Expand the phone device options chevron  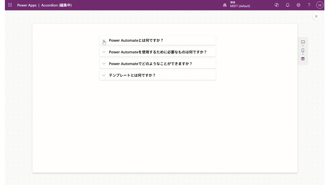coord(303,54)
